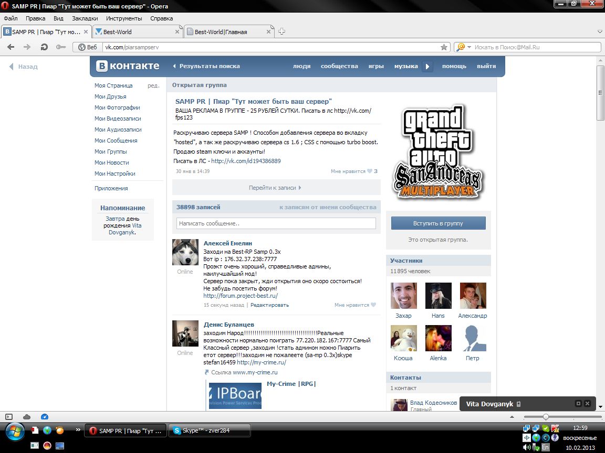Click the clock in taskbar
Screen dimensions: 605x453
580,428
